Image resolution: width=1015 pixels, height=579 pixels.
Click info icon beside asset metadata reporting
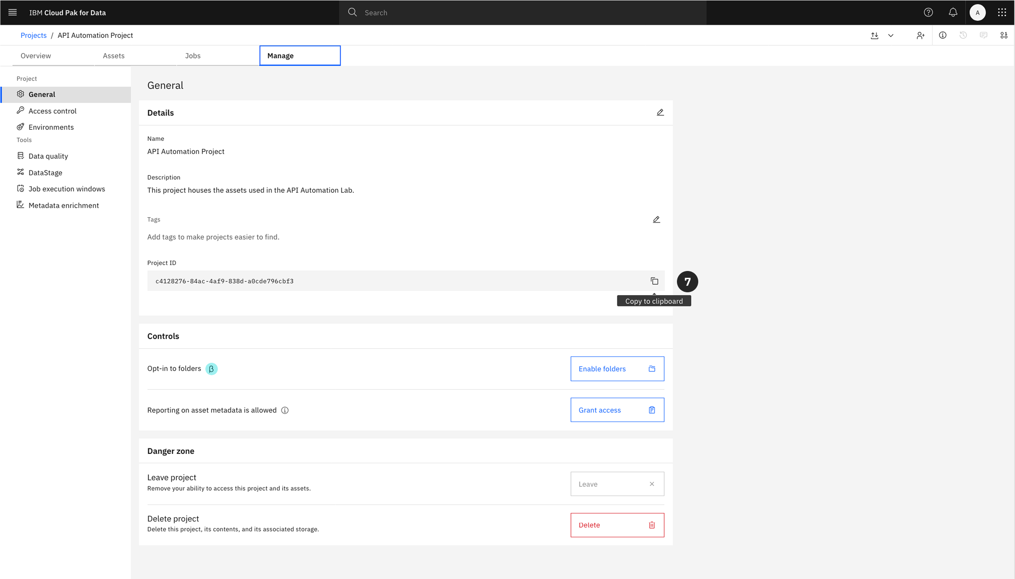tap(285, 410)
